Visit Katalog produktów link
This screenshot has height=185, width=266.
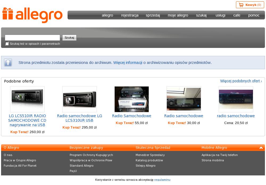click(x=149, y=160)
